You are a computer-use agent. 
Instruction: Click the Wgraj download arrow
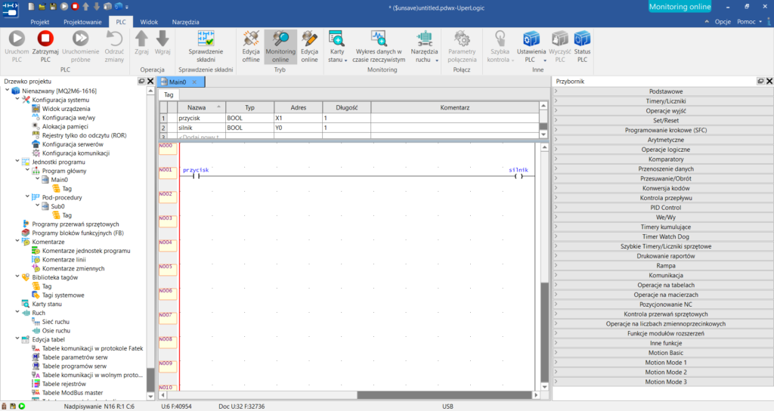pyautogui.click(x=163, y=39)
